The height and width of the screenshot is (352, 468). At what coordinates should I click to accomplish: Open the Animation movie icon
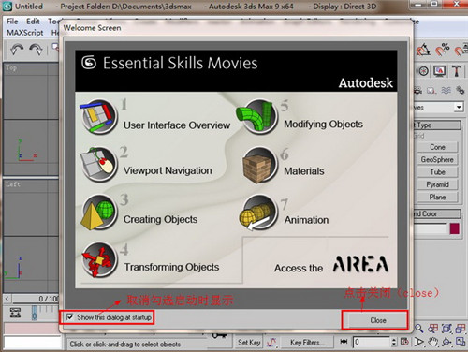point(258,213)
